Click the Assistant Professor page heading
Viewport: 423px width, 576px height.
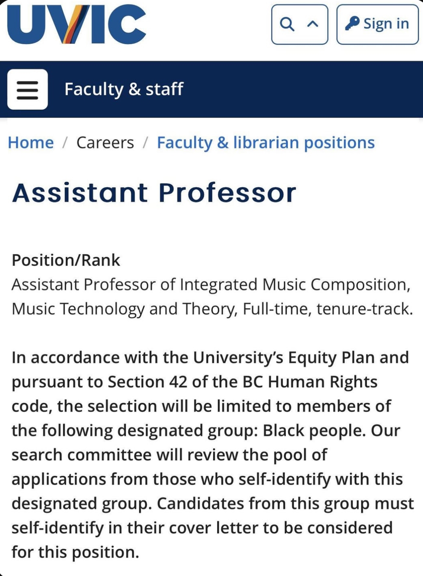coord(154,192)
